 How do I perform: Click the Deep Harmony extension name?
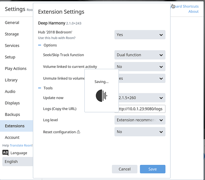[x=52, y=23]
